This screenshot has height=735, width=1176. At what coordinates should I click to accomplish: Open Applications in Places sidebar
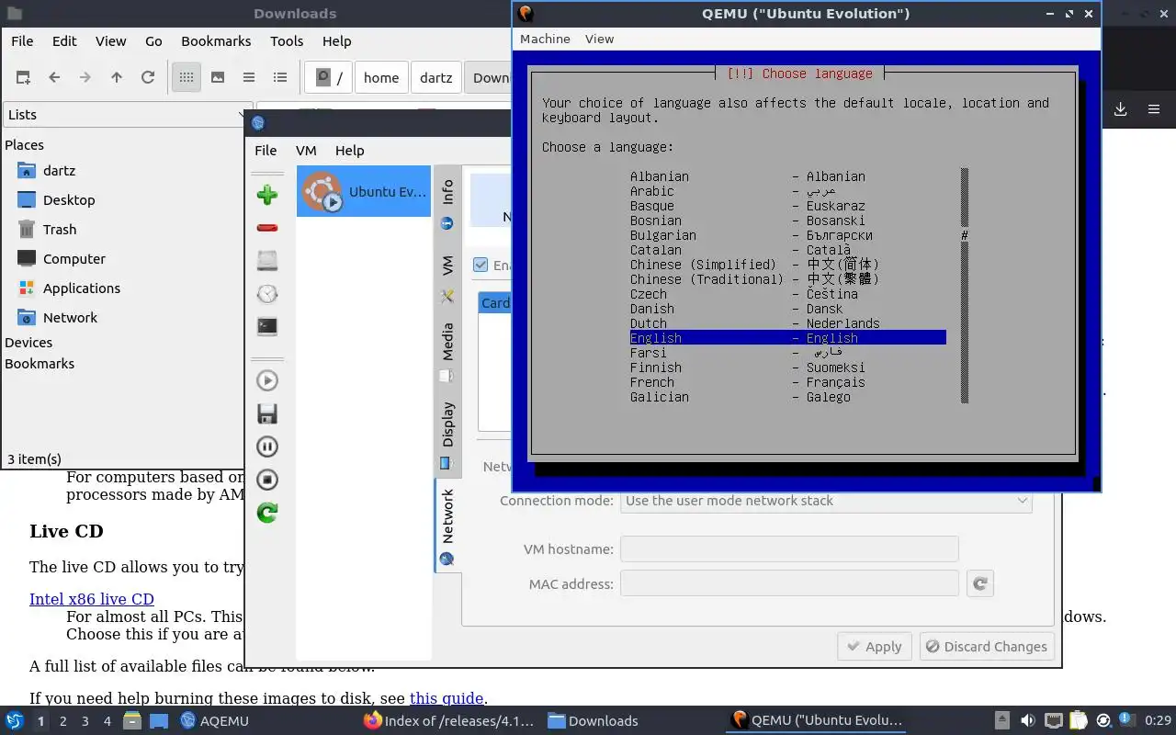[x=82, y=288]
